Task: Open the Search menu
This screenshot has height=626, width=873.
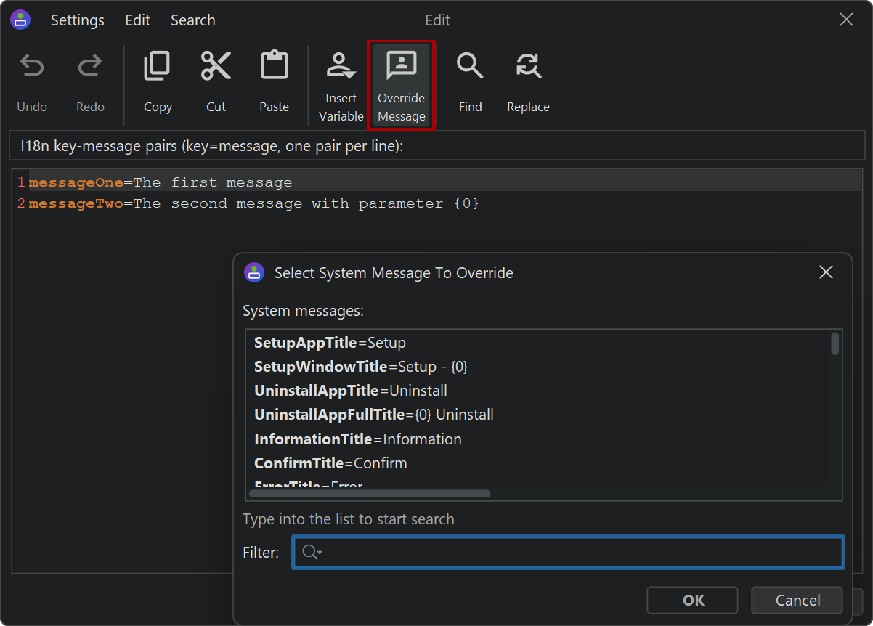Action: [192, 20]
